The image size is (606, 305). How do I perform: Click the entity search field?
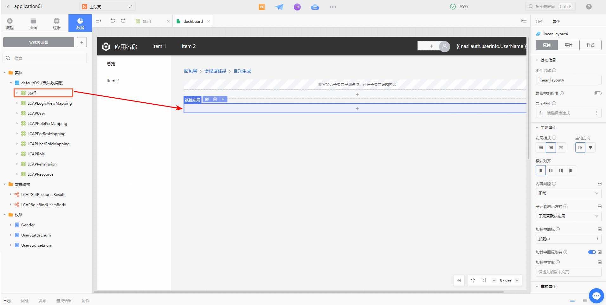pyautogui.click(x=45, y=58)
